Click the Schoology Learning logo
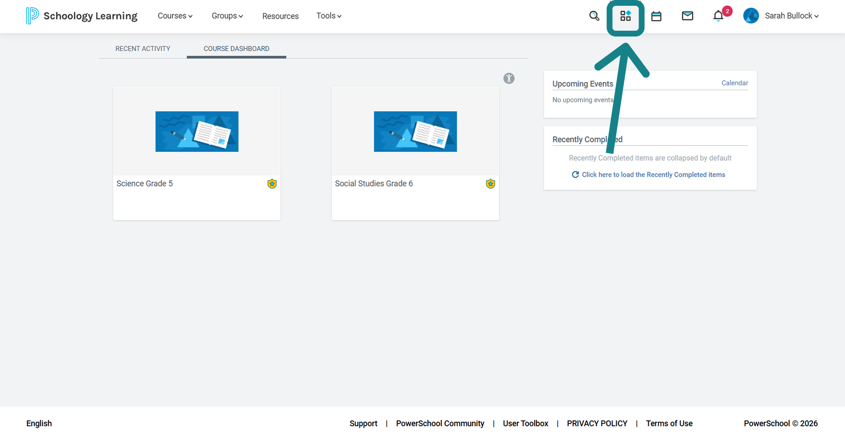This screenshot has width=845, height=438. pyautogui.click(x=82, y=16)
